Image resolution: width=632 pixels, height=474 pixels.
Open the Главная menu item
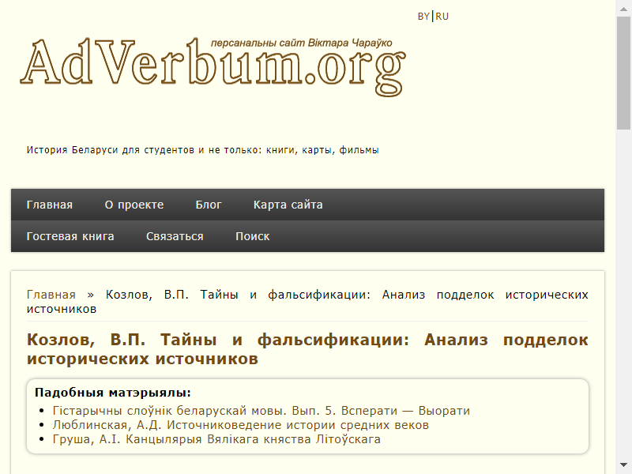click(x=50, y=205)
